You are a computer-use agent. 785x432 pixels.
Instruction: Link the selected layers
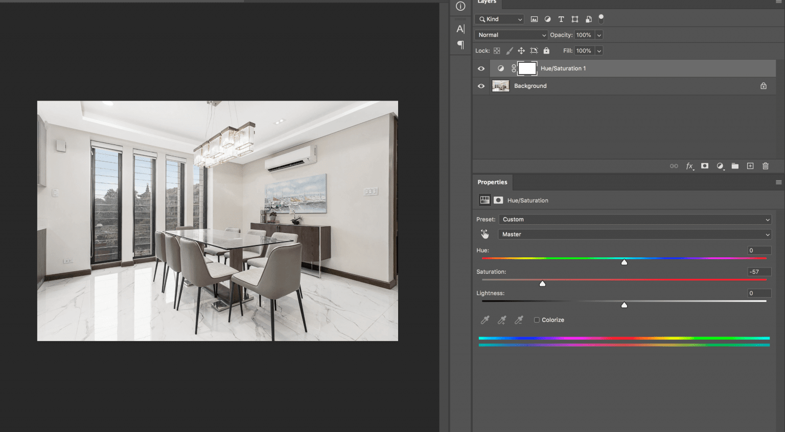pos(674,166)
